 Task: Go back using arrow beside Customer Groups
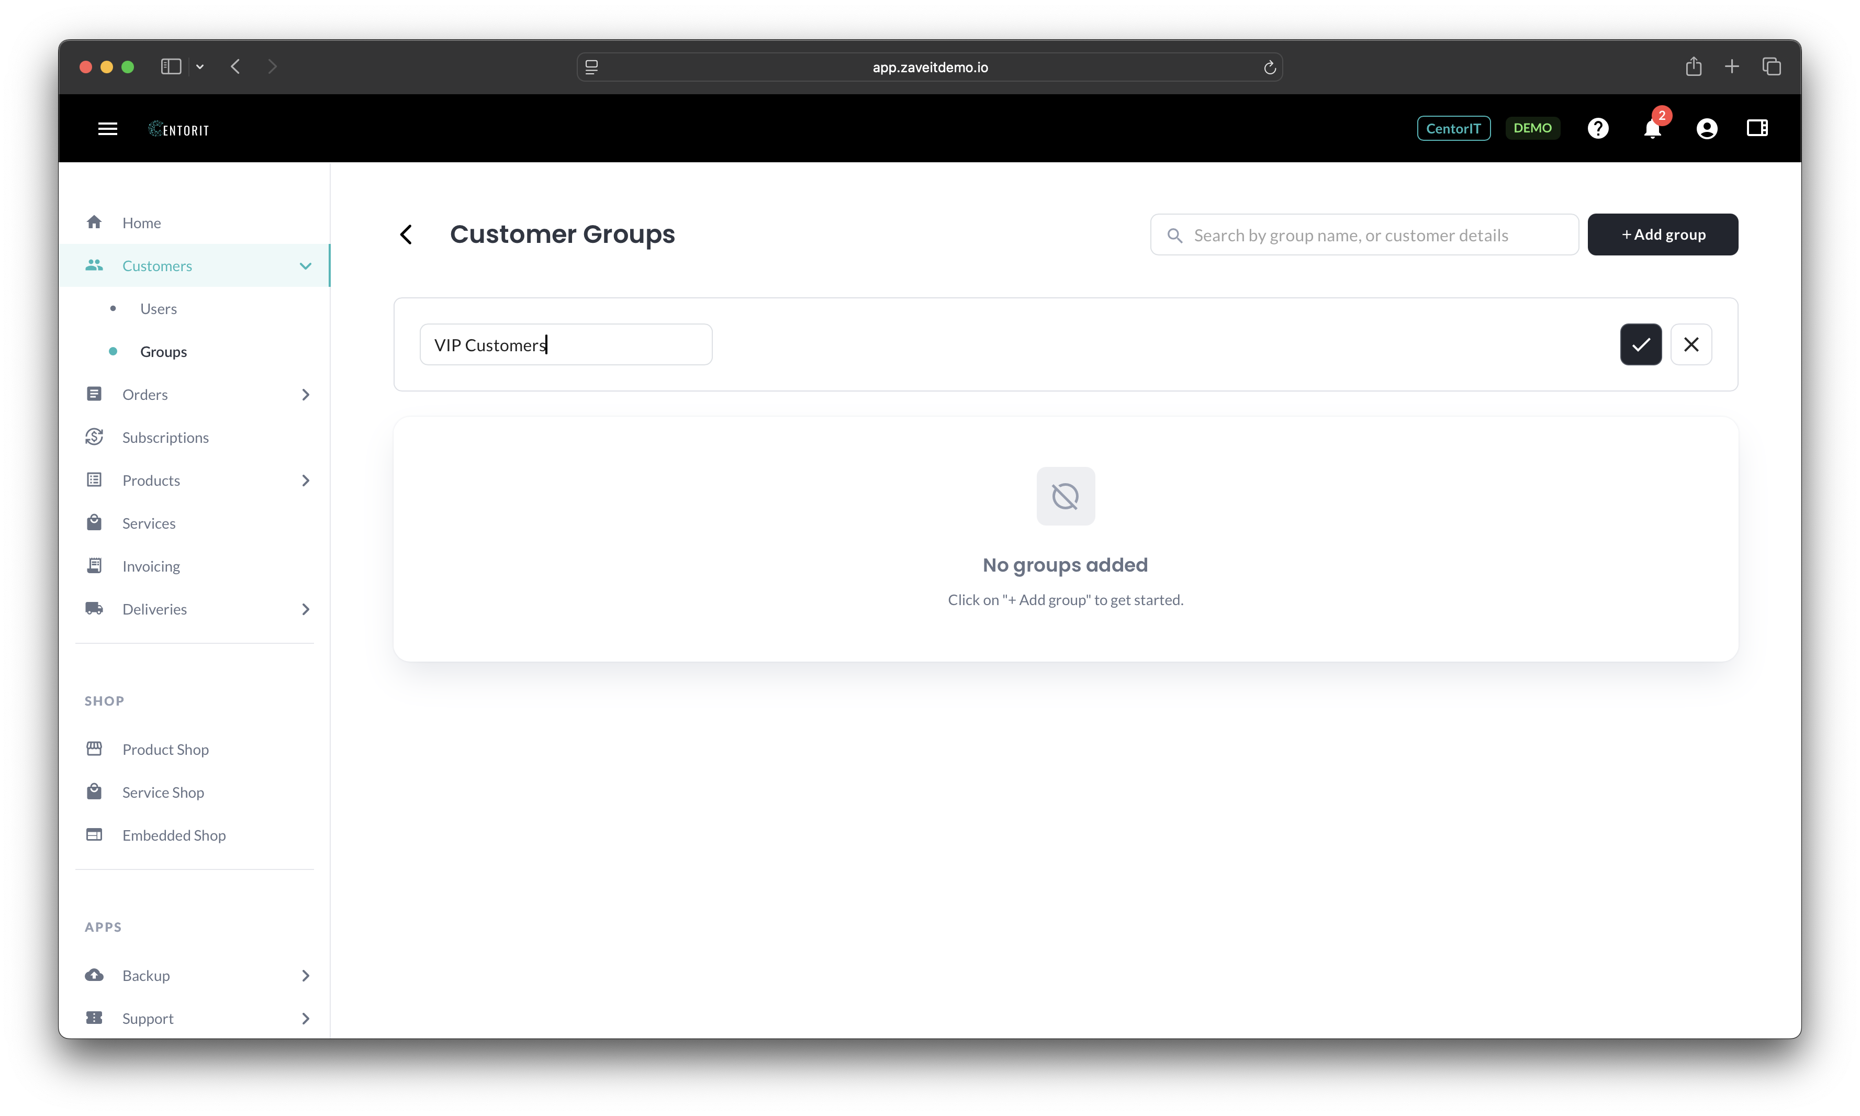(406, 235)
